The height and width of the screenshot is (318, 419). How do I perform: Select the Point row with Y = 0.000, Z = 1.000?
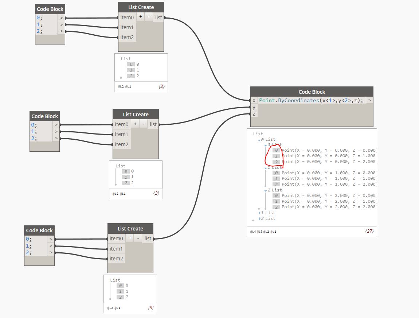(x=324, y=156)
